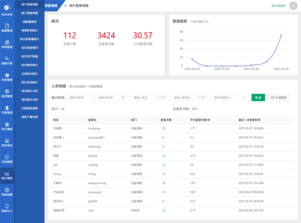Screen dimensions: 301x223
Task: Go to 专家管理 in the sidebar
Action: [x=7, y=110]
